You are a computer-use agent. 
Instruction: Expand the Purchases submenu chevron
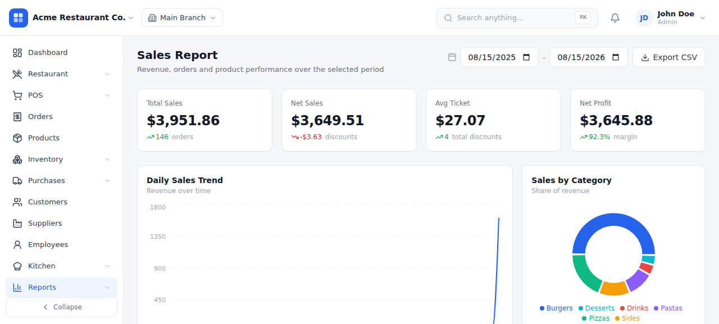[x=107, y=181]
